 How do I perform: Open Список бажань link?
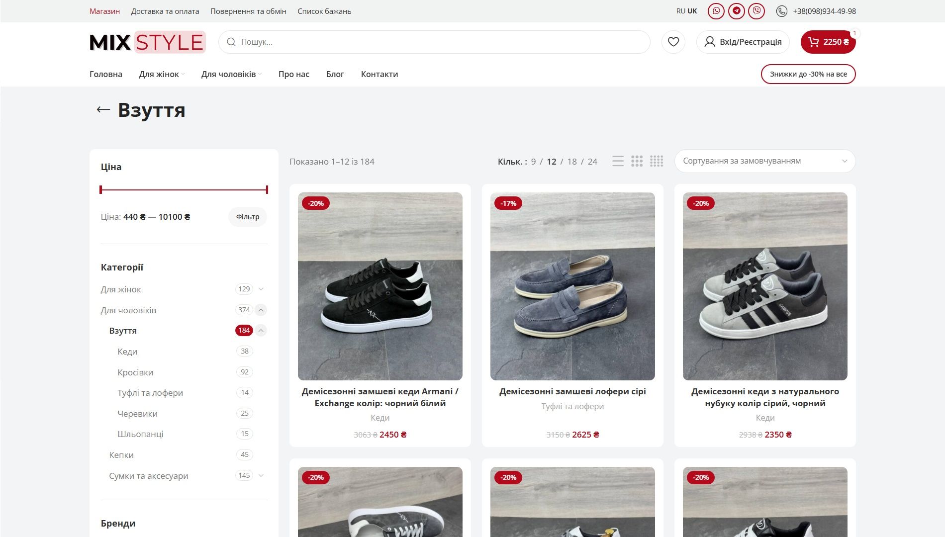[324, 11]
